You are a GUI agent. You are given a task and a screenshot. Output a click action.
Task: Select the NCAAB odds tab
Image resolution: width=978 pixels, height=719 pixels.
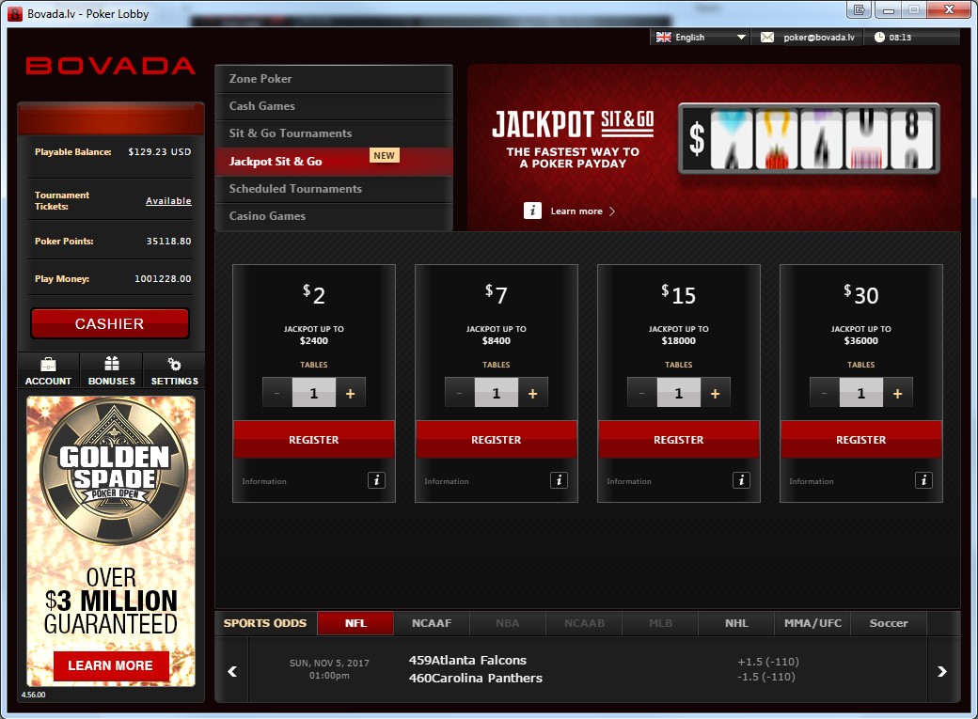point(584,623)
